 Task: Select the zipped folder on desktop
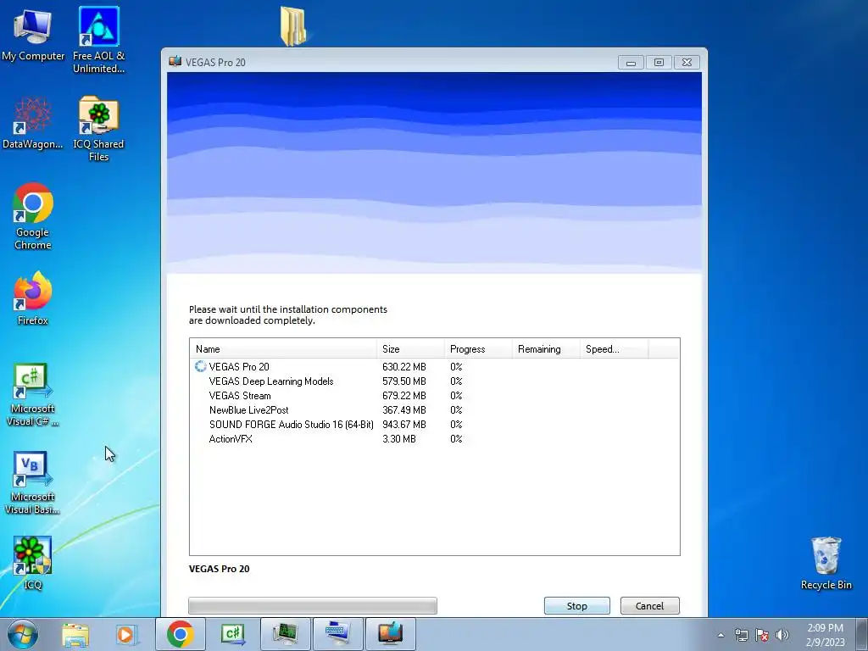[x=293, y=26]
